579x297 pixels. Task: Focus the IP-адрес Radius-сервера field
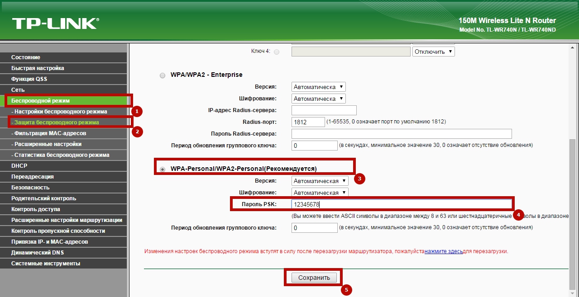pyautogui.click(x=324, y=110)
